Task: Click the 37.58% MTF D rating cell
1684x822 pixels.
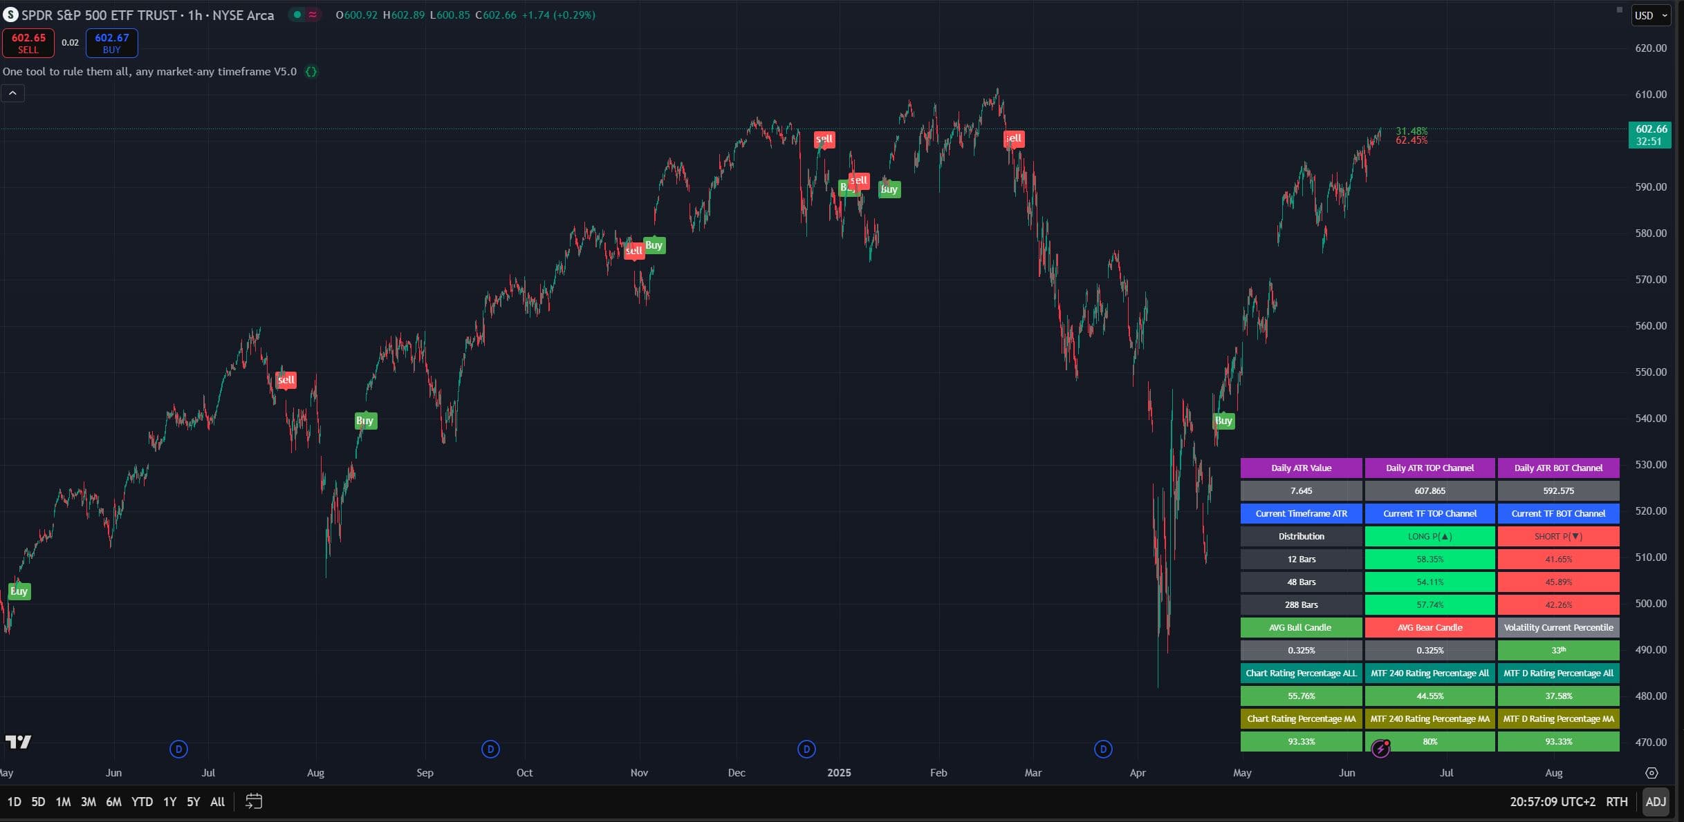Action: point(1558,696)
